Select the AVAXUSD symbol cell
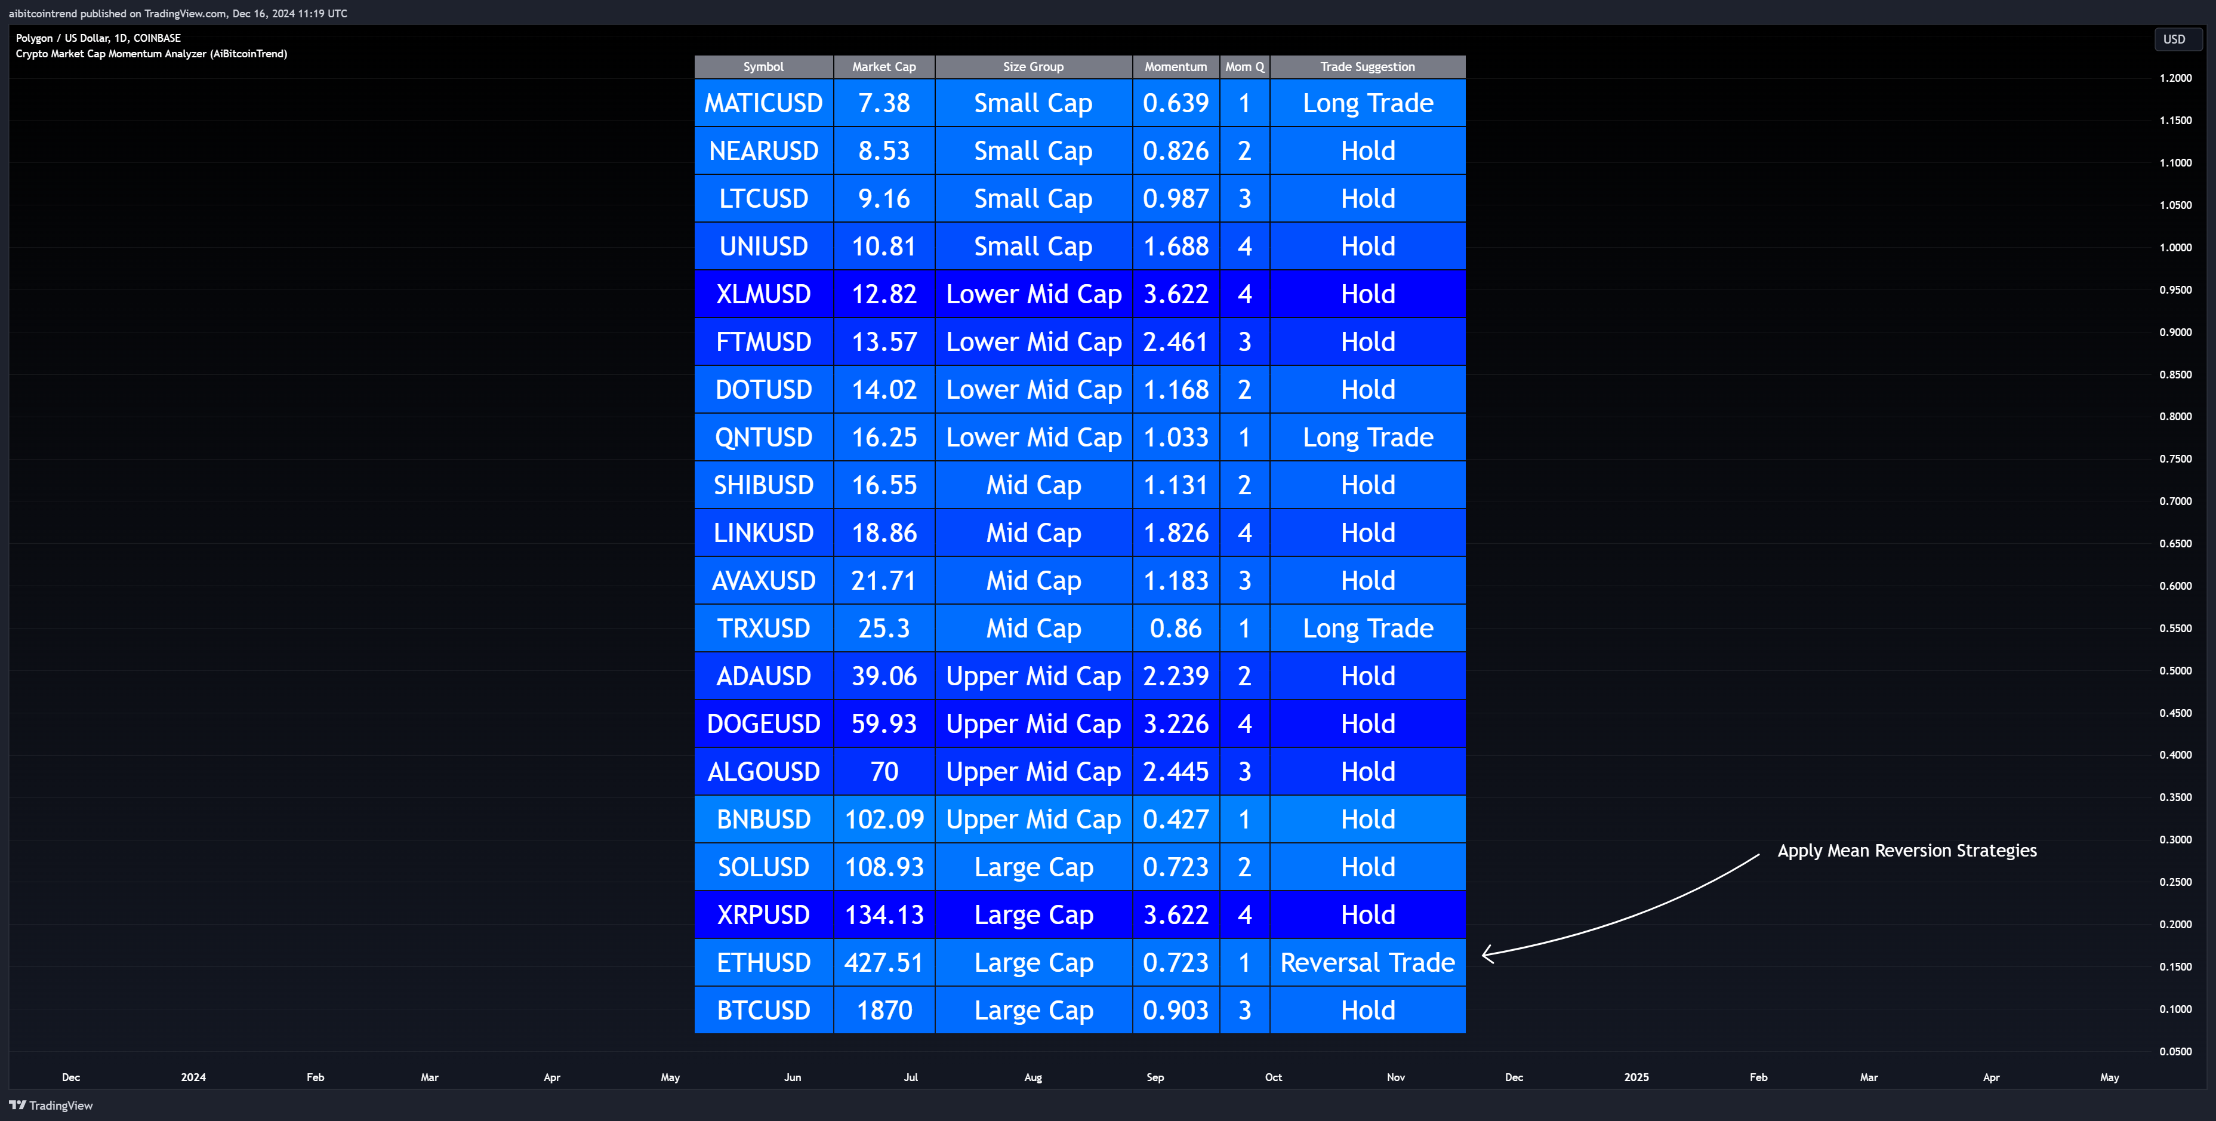Screen dimensions: 2216x1121 764,581
